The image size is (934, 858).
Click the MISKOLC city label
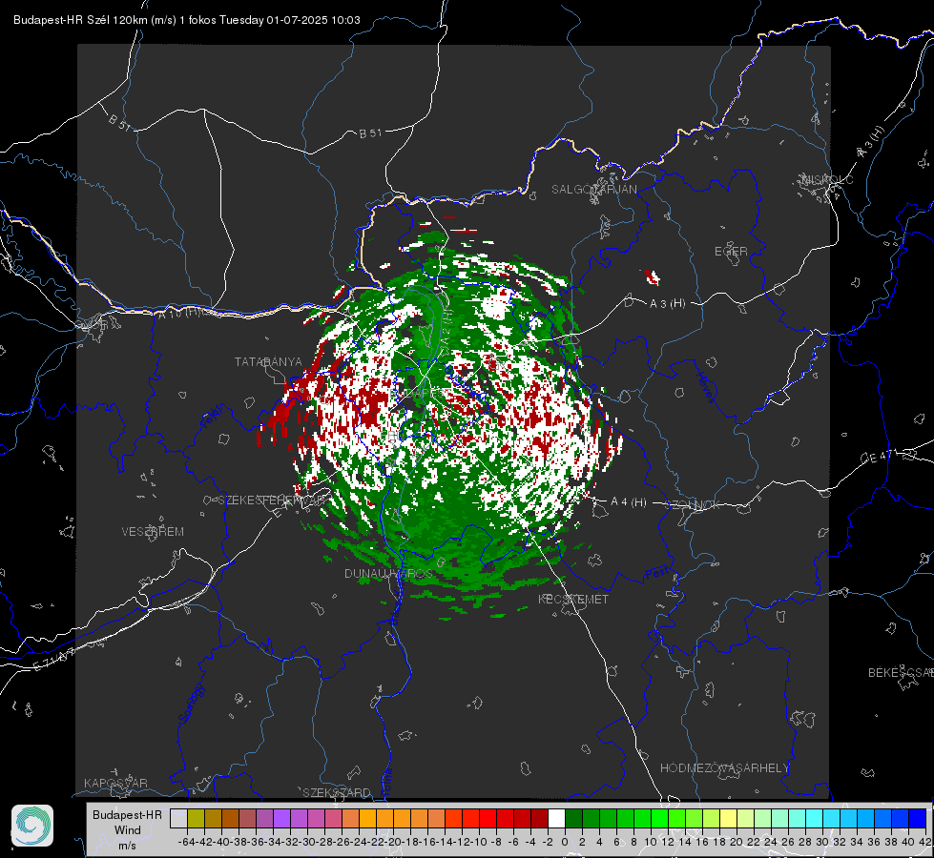(827, 179)
